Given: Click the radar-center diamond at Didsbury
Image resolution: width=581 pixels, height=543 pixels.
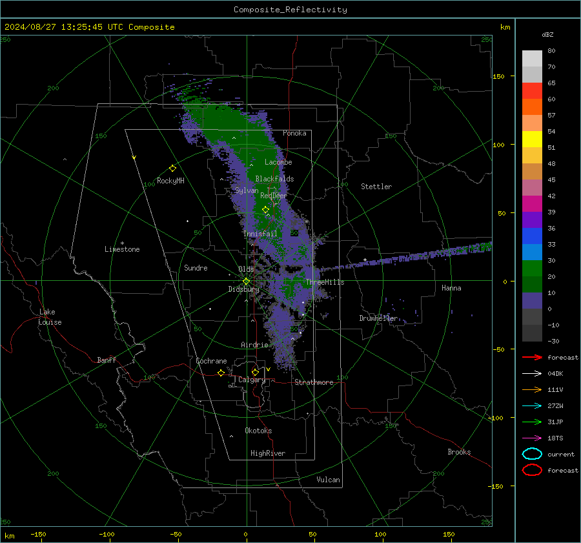Looking at the screenshot, I should (246, 282).
